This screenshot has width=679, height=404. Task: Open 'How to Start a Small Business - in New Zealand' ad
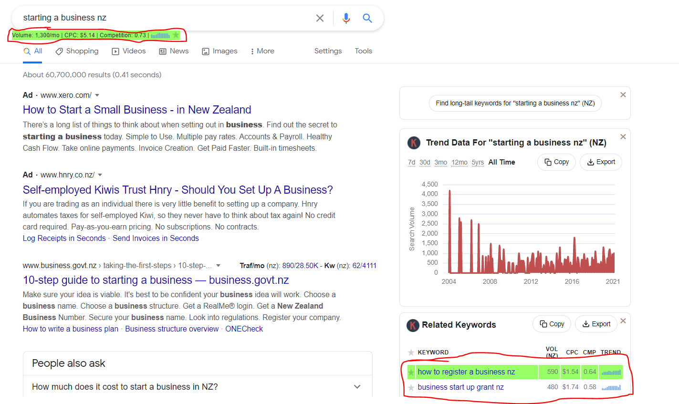[137, 110]
